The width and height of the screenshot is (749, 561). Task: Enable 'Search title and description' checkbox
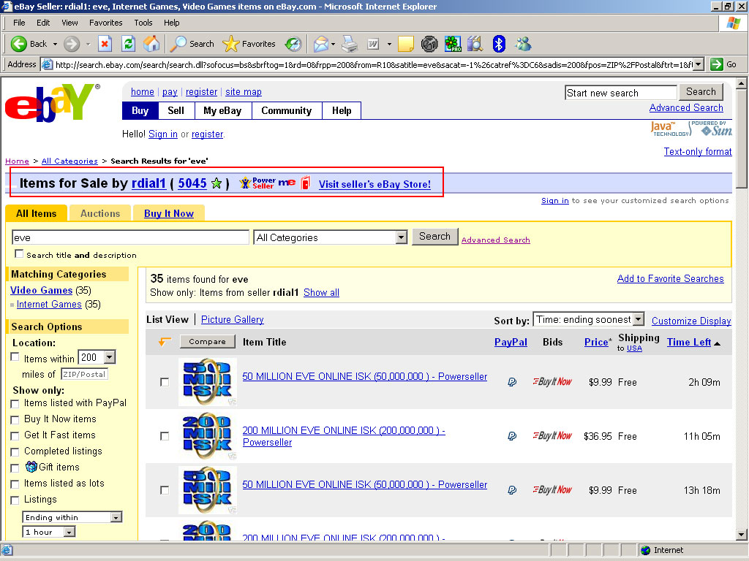[x=19, y=254]
